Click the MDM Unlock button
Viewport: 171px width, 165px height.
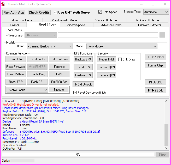click(84, 84)
